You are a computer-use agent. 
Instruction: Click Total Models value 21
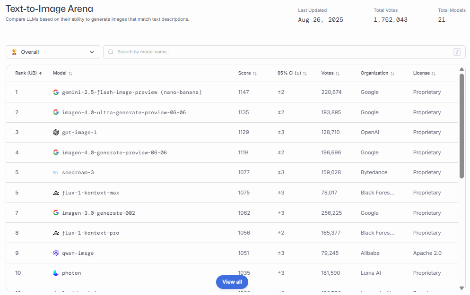(x=442, y=20)
